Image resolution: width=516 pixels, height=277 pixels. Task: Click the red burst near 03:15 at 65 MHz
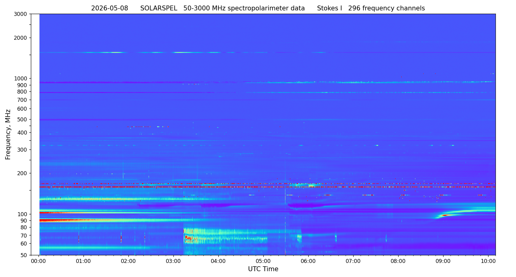click(188, 238)
